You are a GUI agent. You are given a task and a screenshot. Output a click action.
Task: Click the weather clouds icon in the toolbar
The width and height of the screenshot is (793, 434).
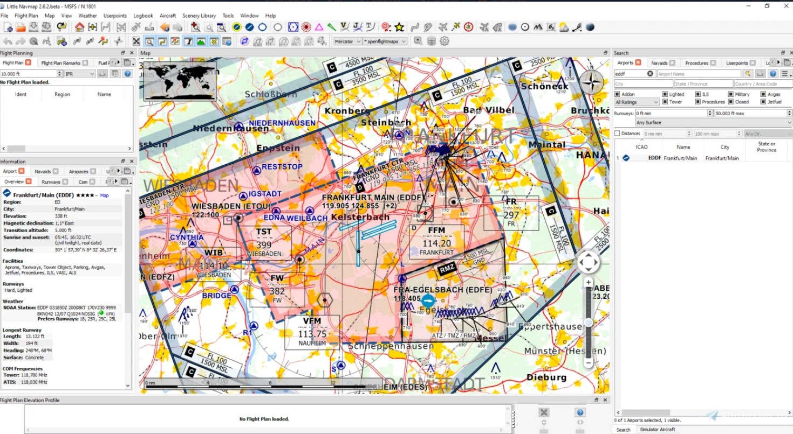(563, 26)
